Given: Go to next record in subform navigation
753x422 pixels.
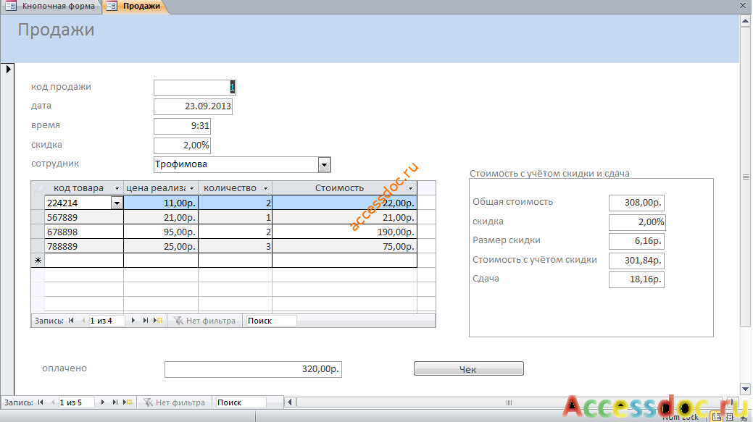Looking at the screenshot, I should pos(133,321).
